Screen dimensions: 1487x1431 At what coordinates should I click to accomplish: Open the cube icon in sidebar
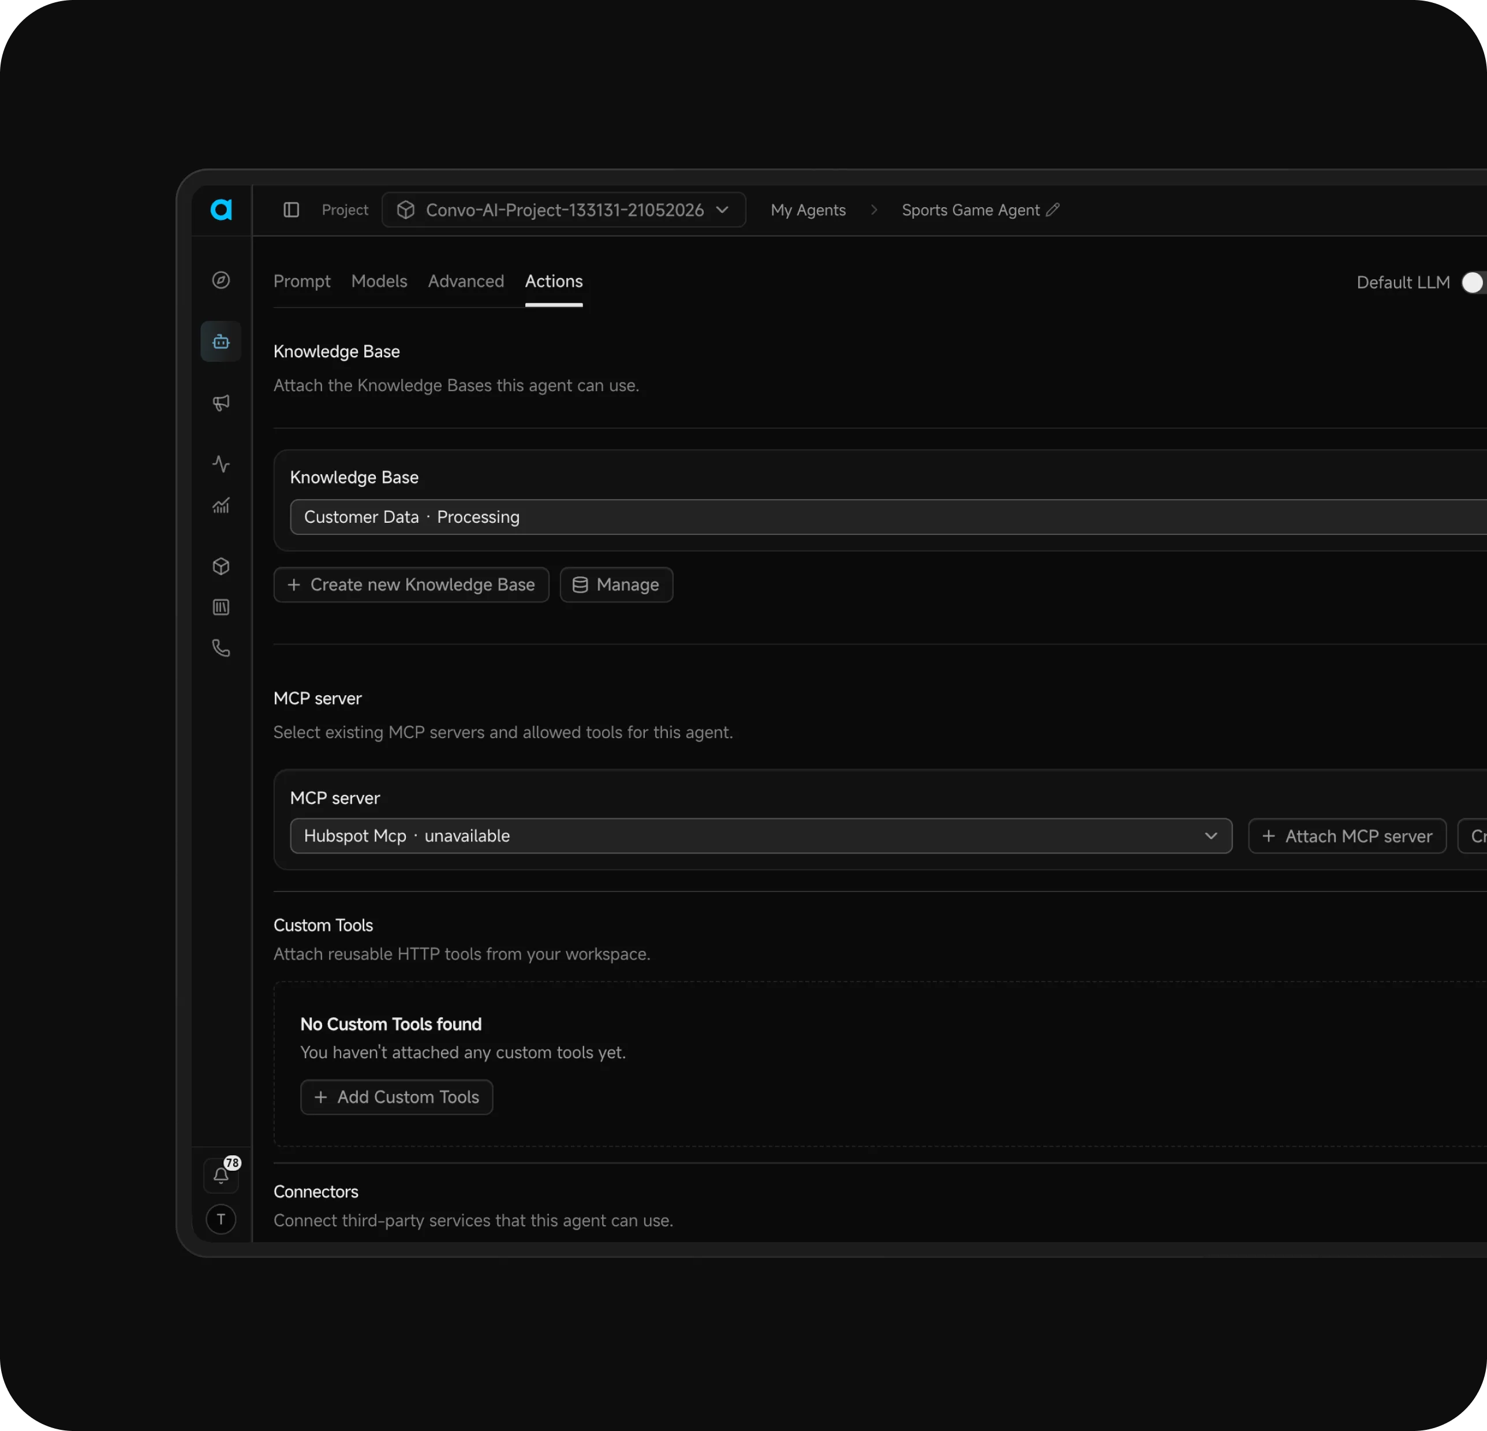pyautogui.click(x=221, y=567)
